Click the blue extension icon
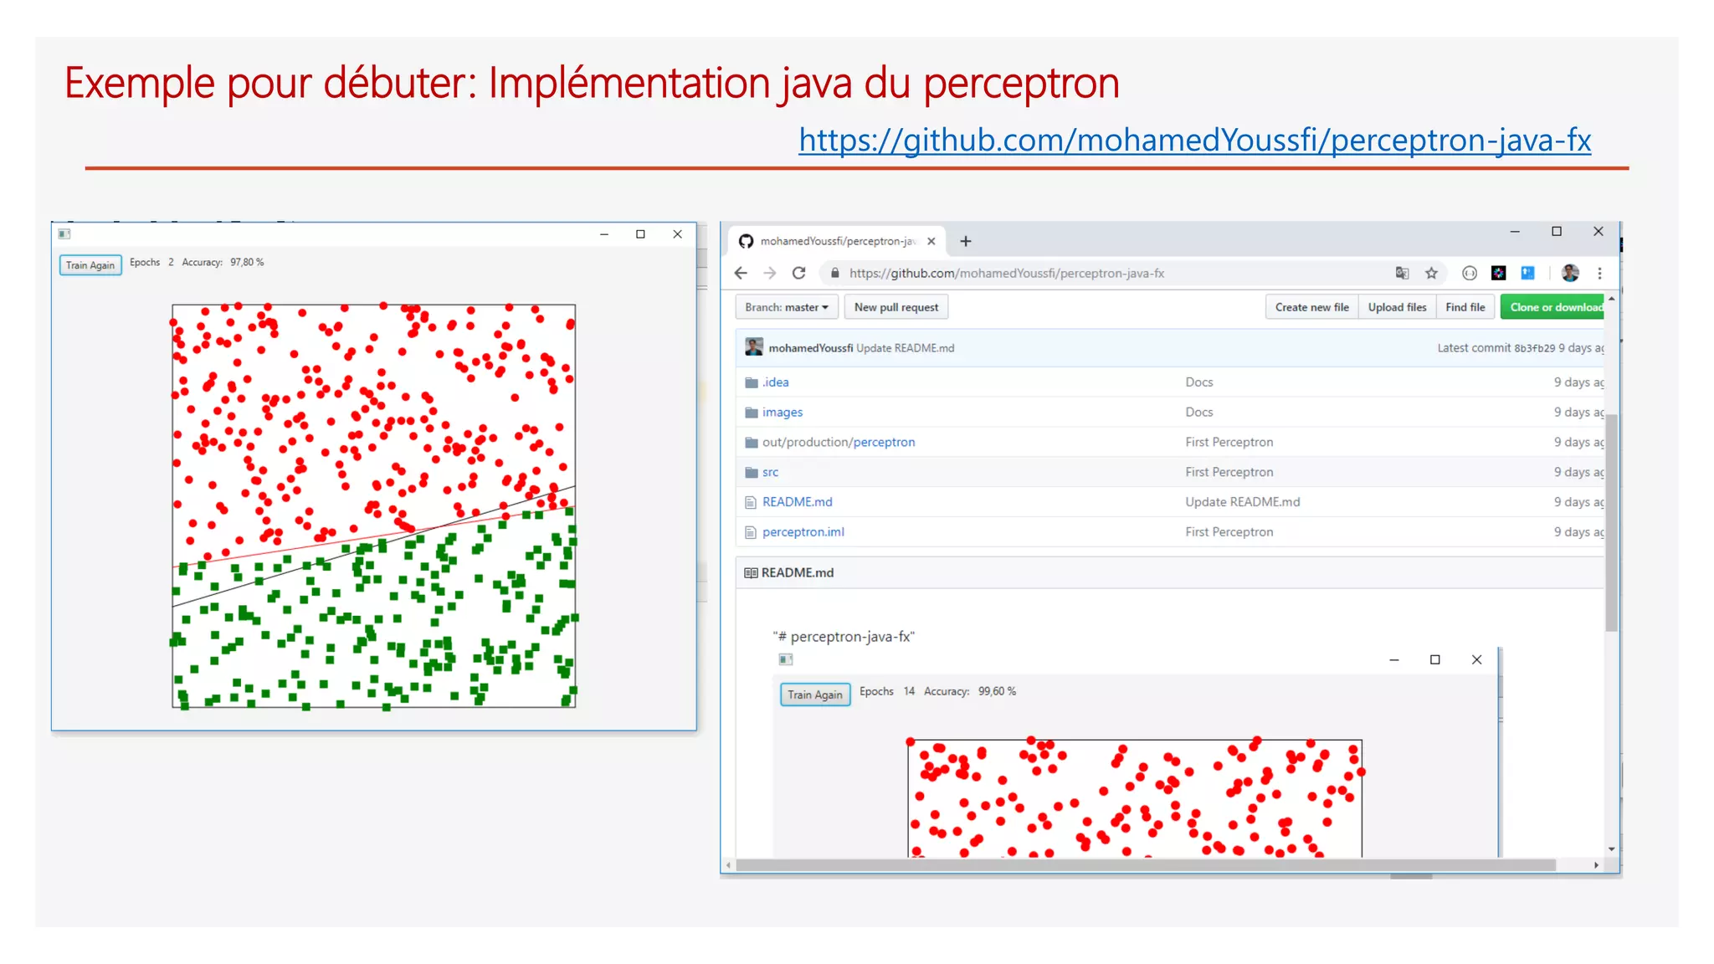The width and height of the screenshot is (1714, 964). pos(1528,273)
